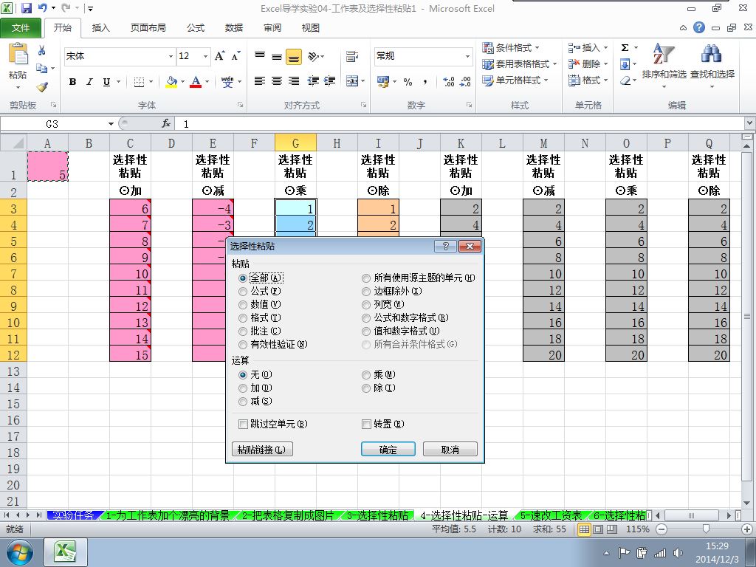
Task: Click the Align Text Left icon
Action: [x=259, y=81]
